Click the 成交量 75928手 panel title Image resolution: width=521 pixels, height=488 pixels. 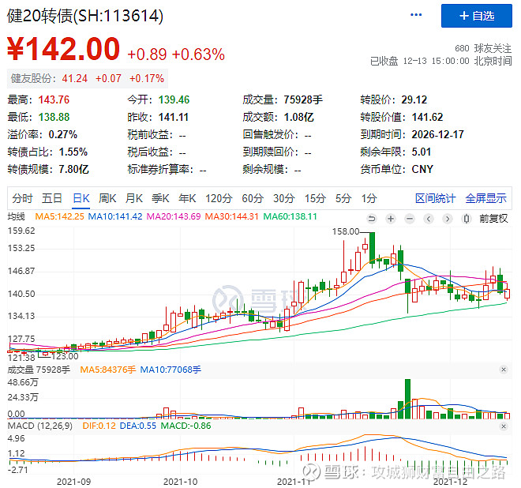[x=39, y=370]
